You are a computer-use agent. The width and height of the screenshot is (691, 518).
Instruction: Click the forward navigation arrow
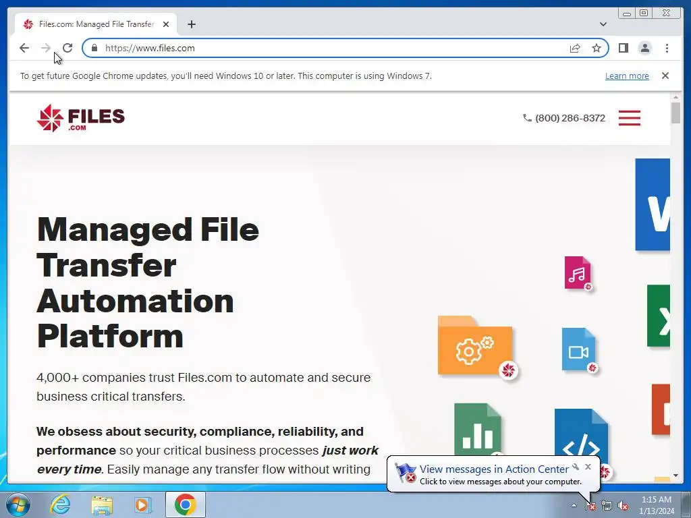45,48
